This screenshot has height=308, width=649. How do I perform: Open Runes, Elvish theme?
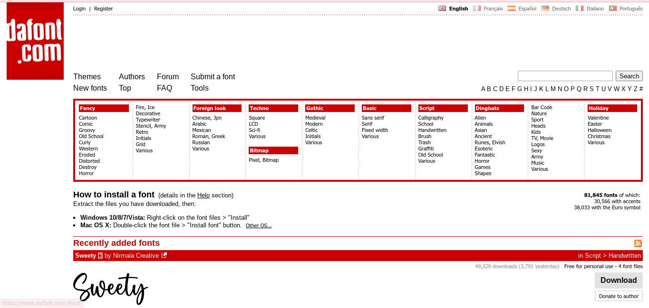[490, 142]
